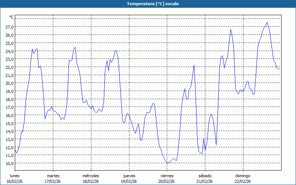Click the °C unit label above the y-axis

coord(11,17)
